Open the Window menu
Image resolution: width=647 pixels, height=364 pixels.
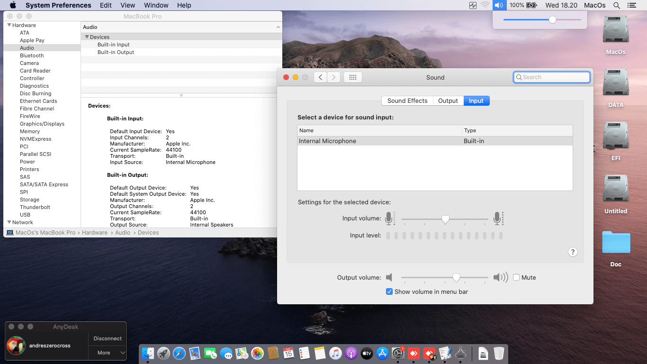[156, 5]
